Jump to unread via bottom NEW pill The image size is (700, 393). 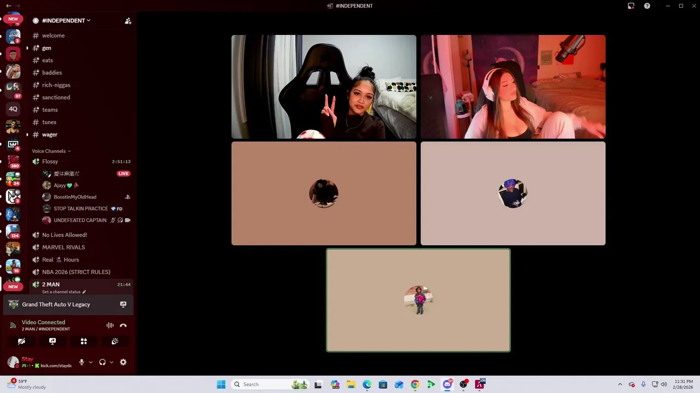tap(13, 287)
